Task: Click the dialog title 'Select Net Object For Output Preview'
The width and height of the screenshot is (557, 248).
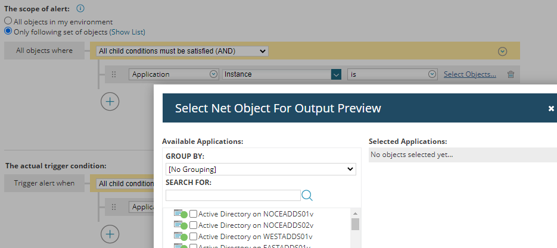Action: 278,108
